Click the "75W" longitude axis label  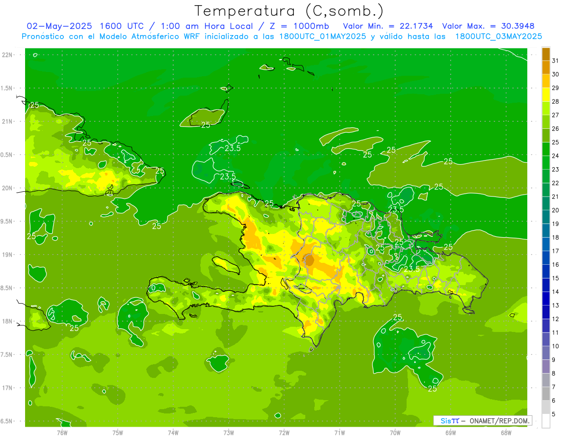(x=118, y=432)
